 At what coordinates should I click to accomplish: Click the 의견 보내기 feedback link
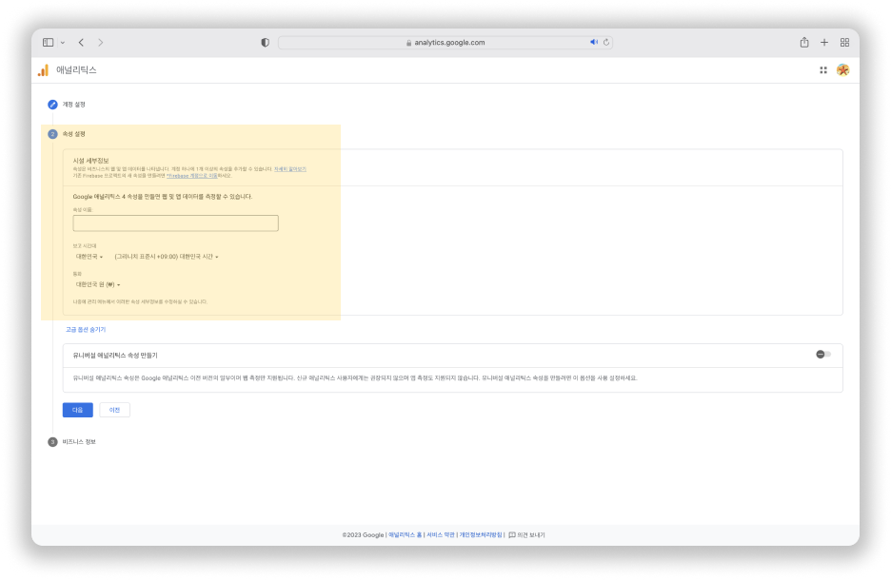coord(526,534)
